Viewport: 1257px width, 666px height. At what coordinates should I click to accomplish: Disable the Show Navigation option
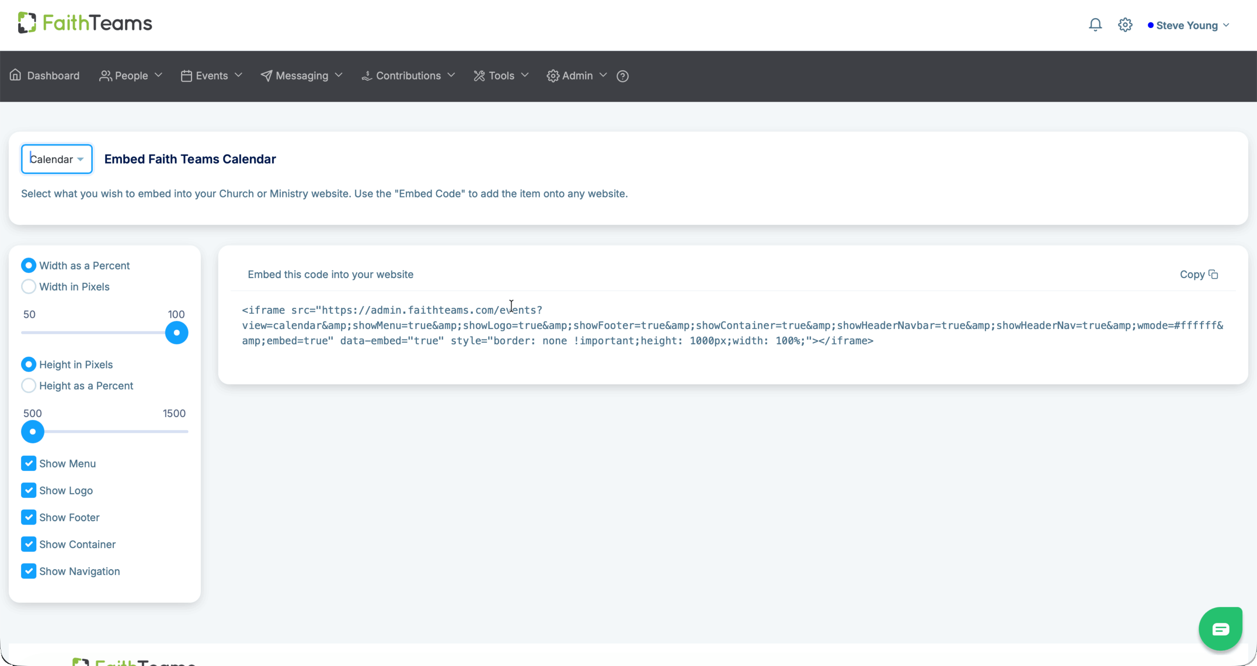(28, 571)
